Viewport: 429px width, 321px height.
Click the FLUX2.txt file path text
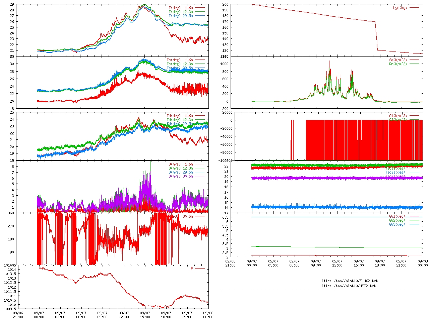click(350, 281)
